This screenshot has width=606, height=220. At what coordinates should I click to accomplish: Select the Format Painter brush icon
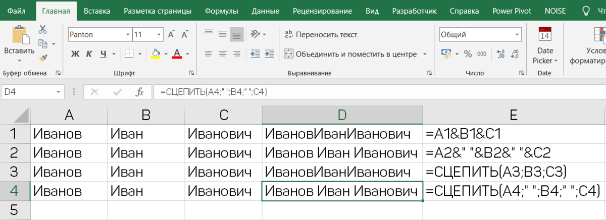tap(42, 58)
